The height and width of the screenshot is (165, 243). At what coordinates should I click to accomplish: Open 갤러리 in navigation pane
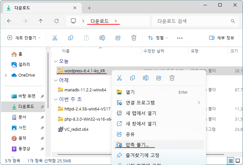tap(21, 65)
